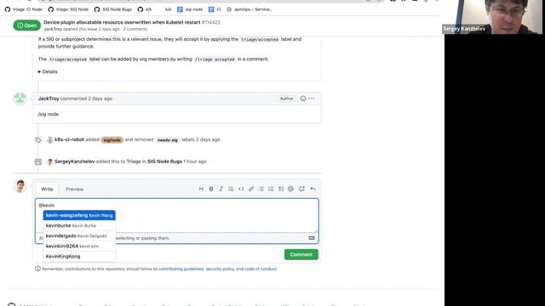Viewport: 545px width, 306px height.
Task: Open the triage: SIG Node bookmark
Action: click(x=68, y=9)
